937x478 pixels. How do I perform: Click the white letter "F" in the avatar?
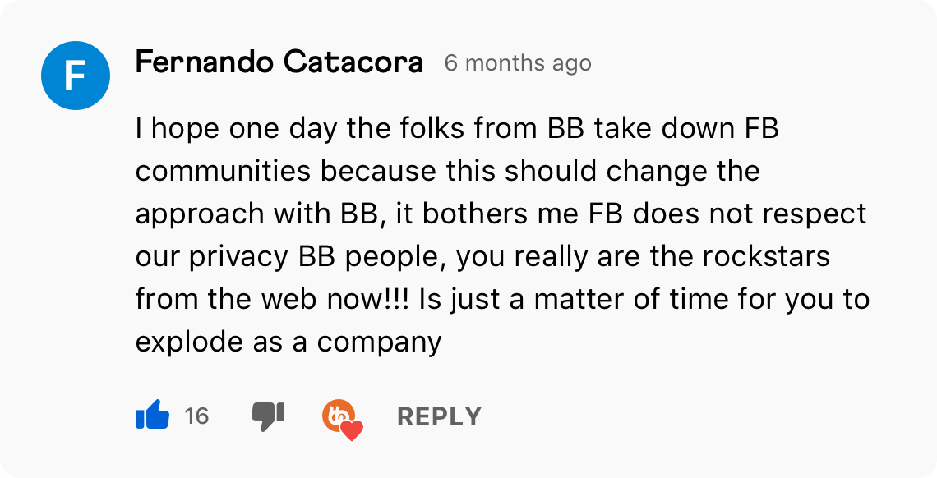point(75,76)
